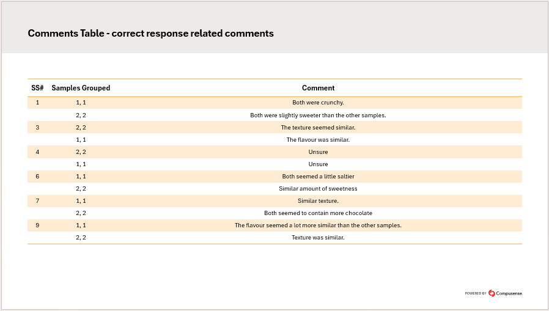Select 'Both seemed a little saltier' comment
The image size is (549, 311).
(318, 177)
